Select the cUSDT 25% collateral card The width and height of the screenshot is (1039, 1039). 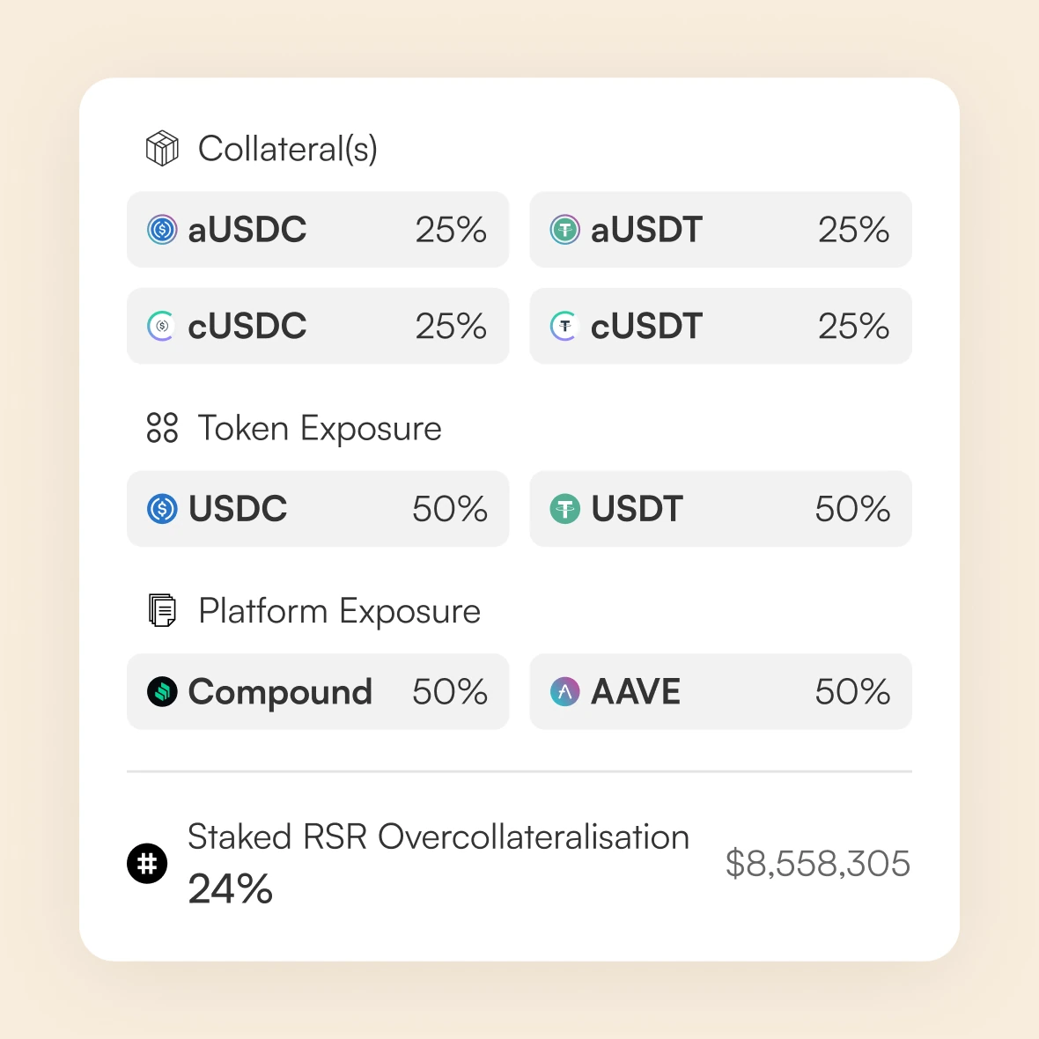pyautogui.click(x=720, y=326)
